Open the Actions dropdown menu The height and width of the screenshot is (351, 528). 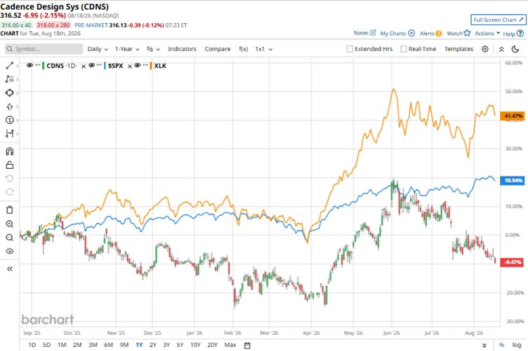[487, 33]
